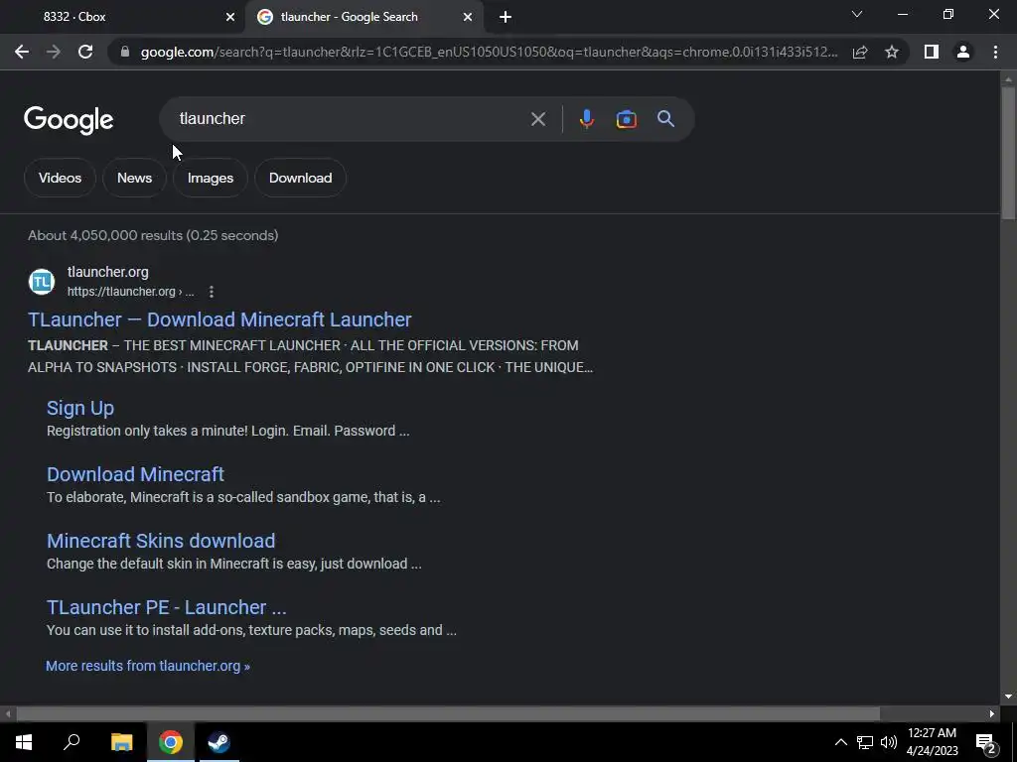This screenshot has width=1017, height=762.
Task: Open the Windows Start menu
Action: coord(24,742)
